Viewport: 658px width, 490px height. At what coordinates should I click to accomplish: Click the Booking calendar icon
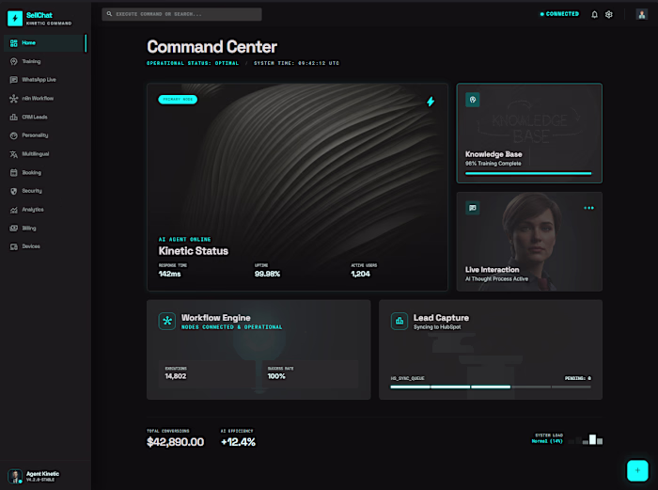(x=14, y=172)
